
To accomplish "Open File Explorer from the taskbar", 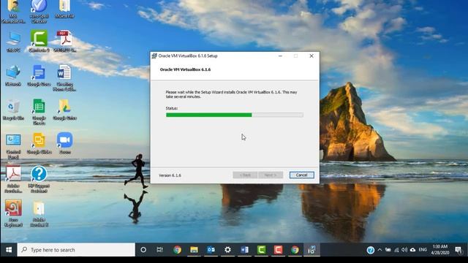I will pyautogui.click(x=194, y=250).
